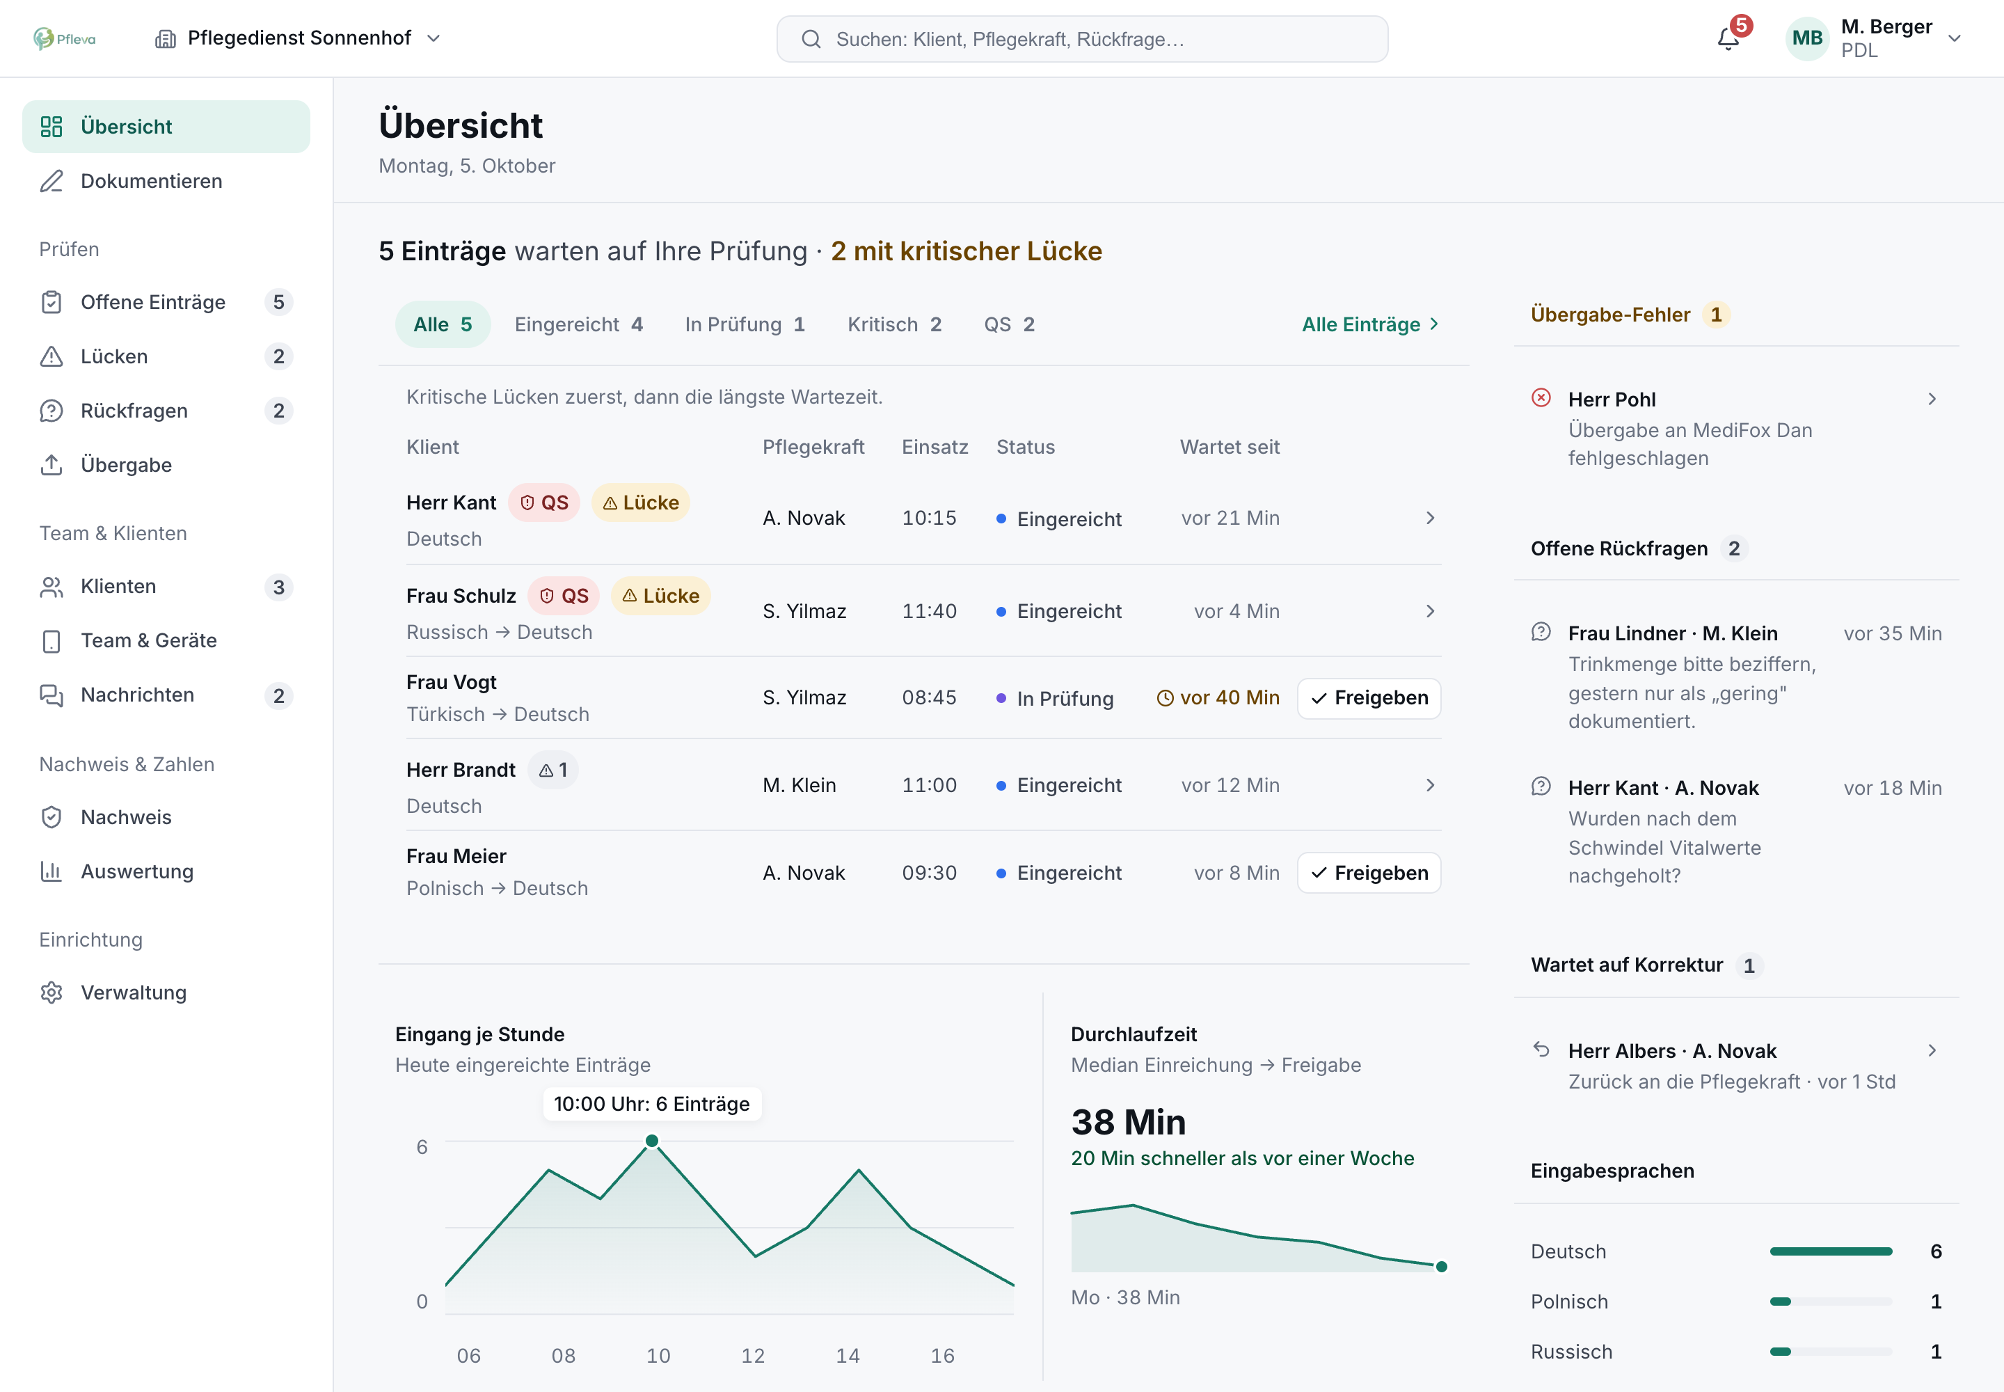Click the Team & Geräte device icon
Screen dimensions: 2004x1392
pyautogui.click(x=51, y=640)
